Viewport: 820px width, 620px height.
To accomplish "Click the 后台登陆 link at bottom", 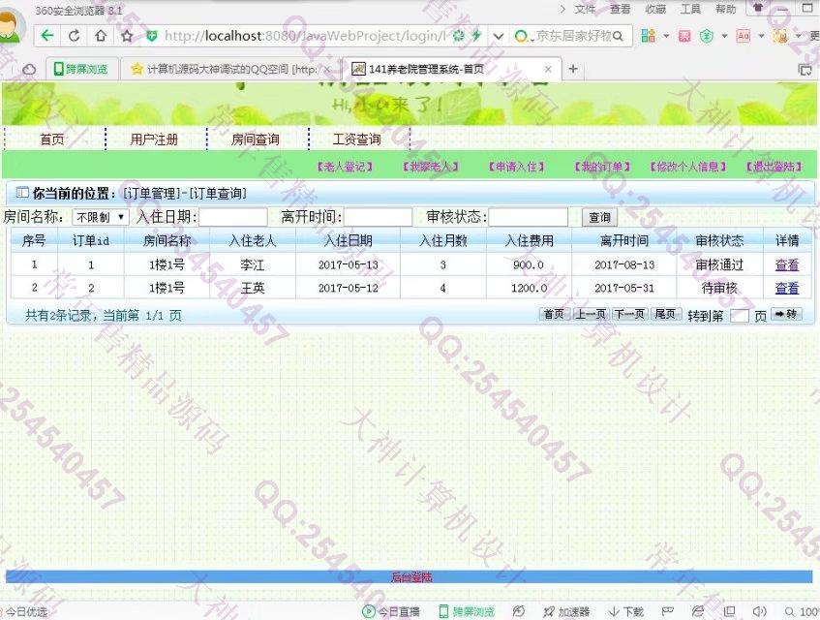I will click(410, 577).
